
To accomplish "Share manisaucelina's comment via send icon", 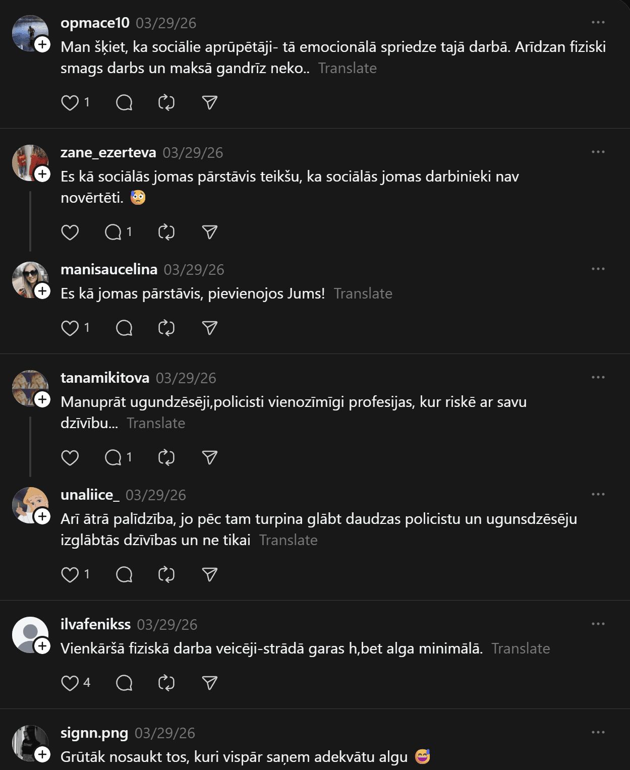I will (x=209, y=328).
